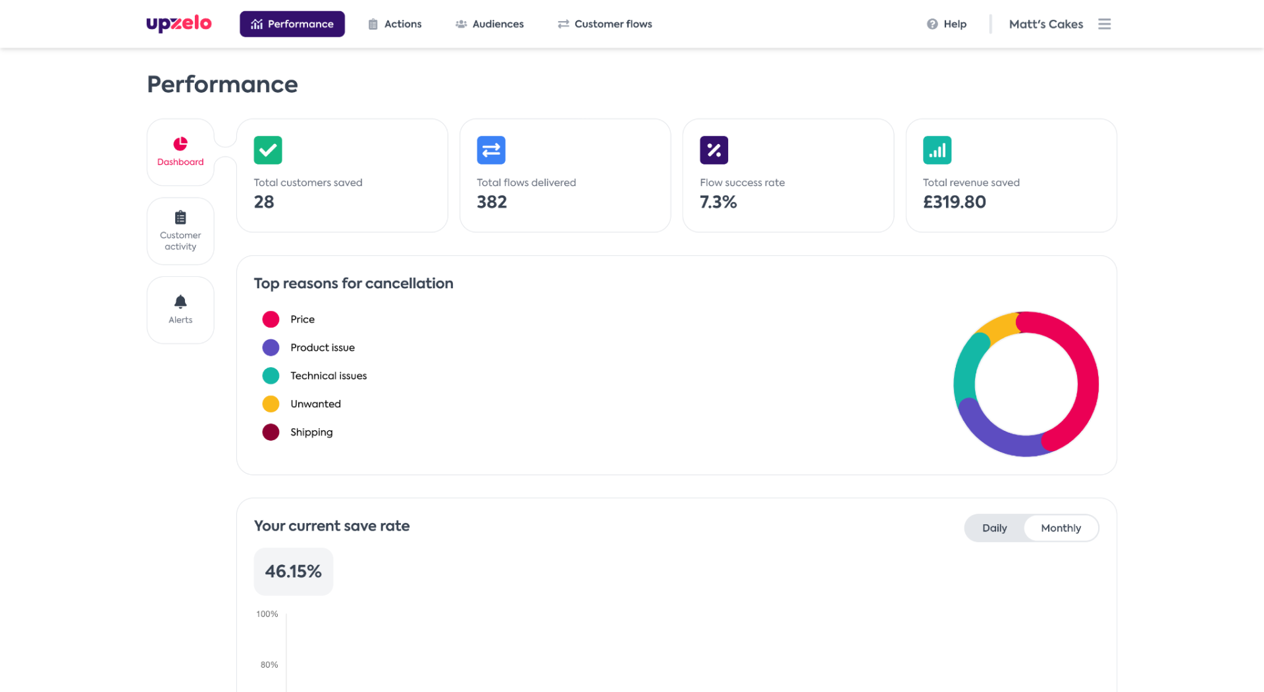1264x692 pixels.
Task: Switch save rate to Daily
Action: [994, 528]
